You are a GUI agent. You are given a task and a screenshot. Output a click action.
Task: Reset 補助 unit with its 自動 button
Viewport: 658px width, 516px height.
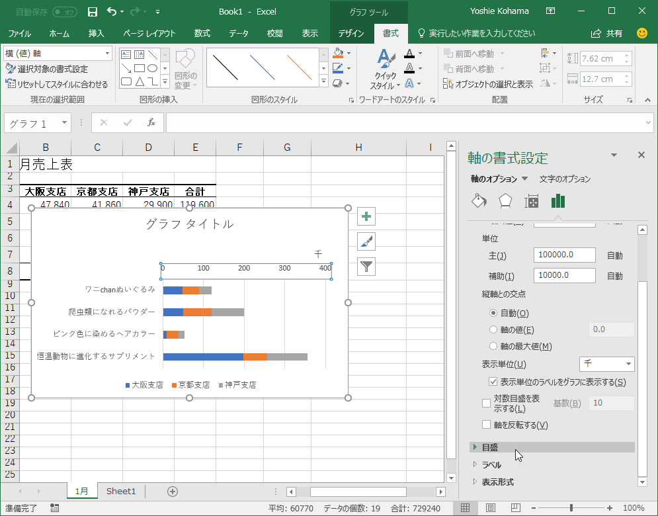[x=615, y=276]
